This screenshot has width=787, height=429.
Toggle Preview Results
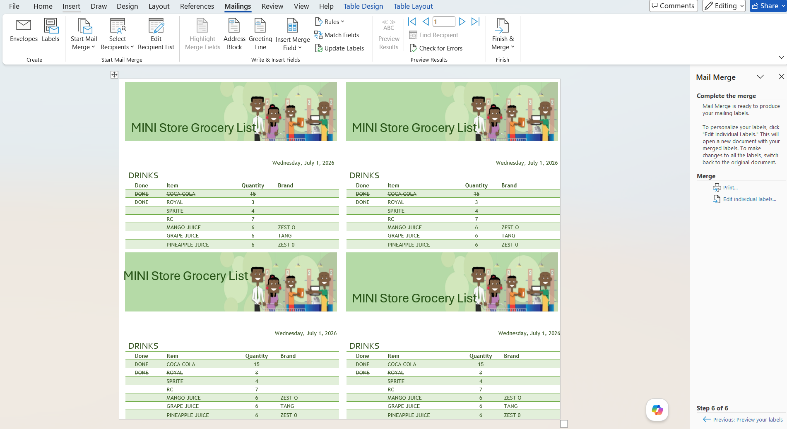point(389,35)
